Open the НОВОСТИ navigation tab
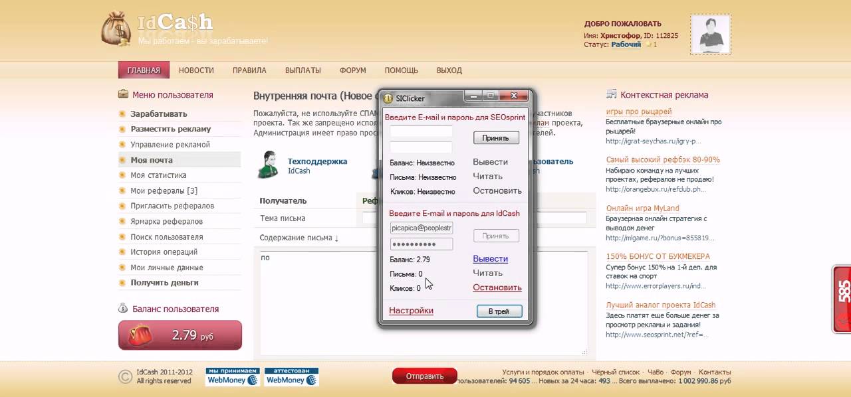The height and width of the screenshot is (397, 851). coord(196,70)
